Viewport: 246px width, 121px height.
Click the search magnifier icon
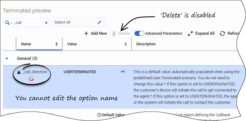click(7, 23)
